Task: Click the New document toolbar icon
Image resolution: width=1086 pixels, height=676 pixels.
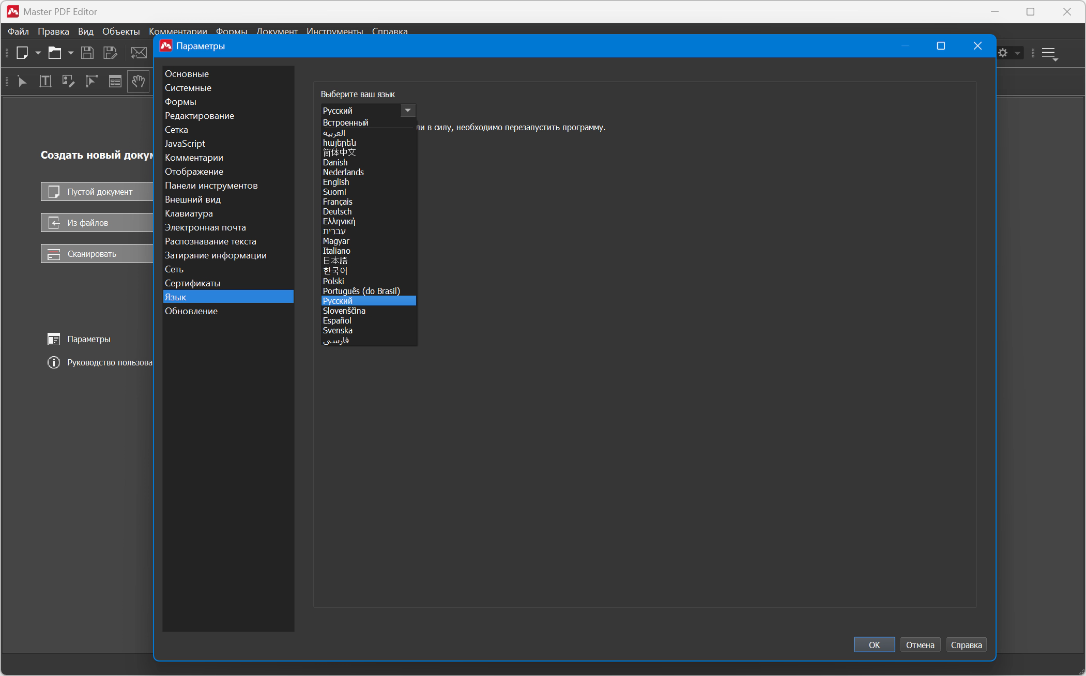Action: [x=22, y=53]
